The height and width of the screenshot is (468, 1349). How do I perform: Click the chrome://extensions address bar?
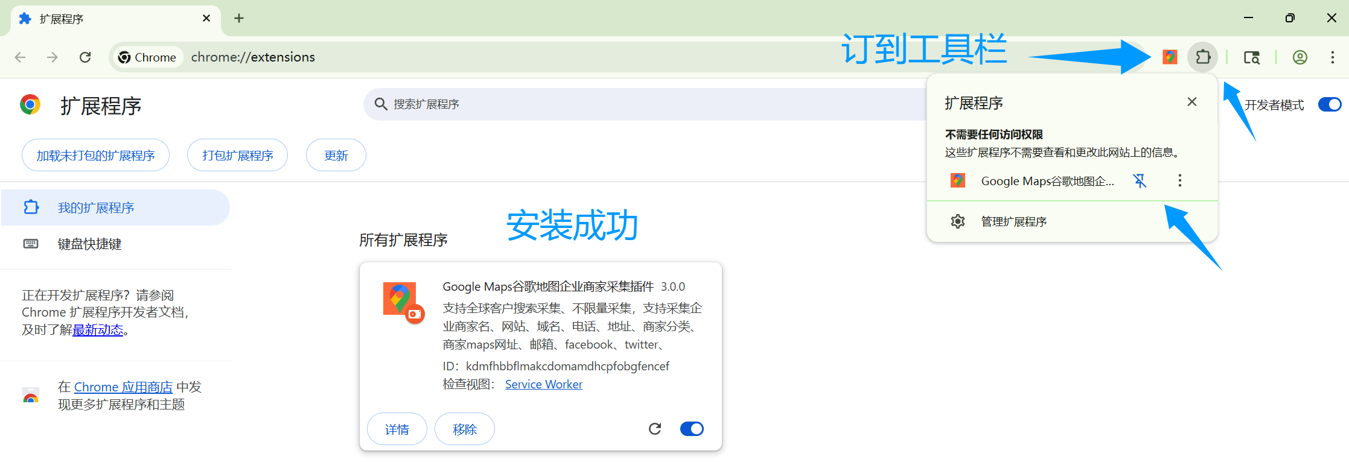[628, 57]
